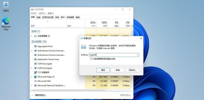
Task: Sort by the 网络 column header
Action: point(125,24)
